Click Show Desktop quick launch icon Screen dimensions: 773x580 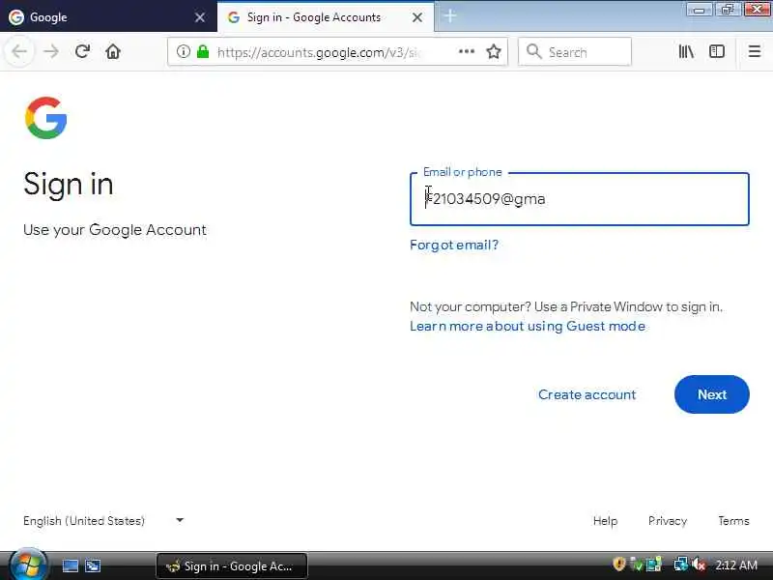[70, 565]
